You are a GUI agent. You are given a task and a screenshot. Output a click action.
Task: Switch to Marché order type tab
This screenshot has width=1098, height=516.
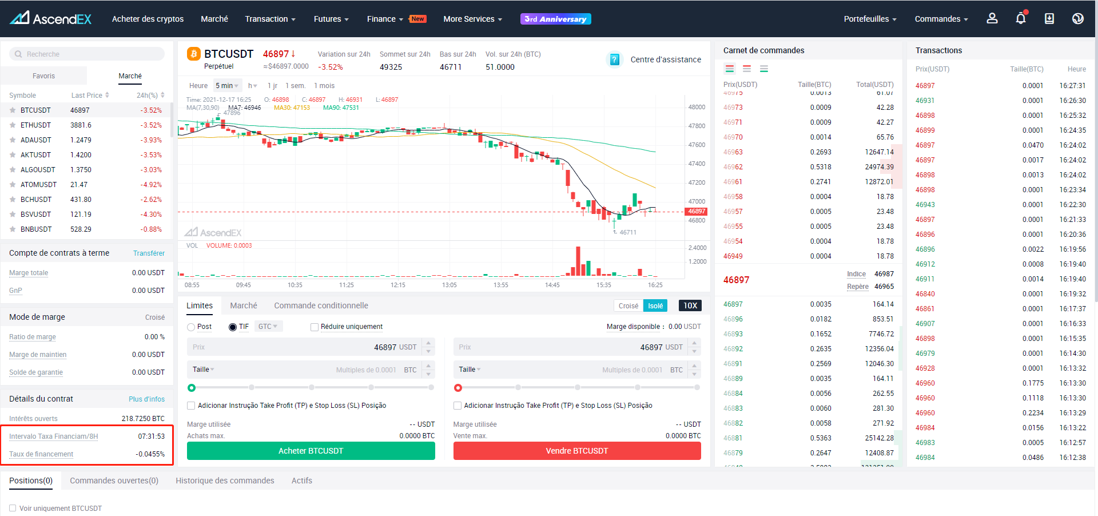[244, 305]
